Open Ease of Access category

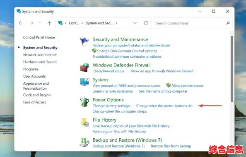click(x=35, y=102)
